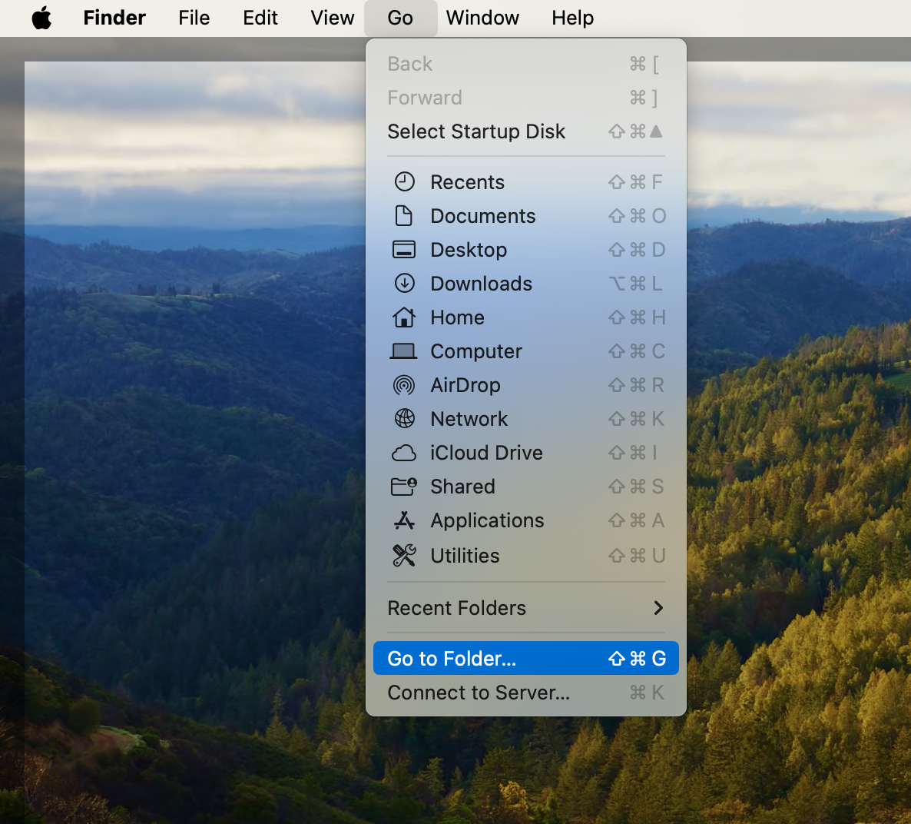Image resolution: width=911 pixels, height=824 pixels.
Task: Select the Forward menu entry
Action: point(526,98)
